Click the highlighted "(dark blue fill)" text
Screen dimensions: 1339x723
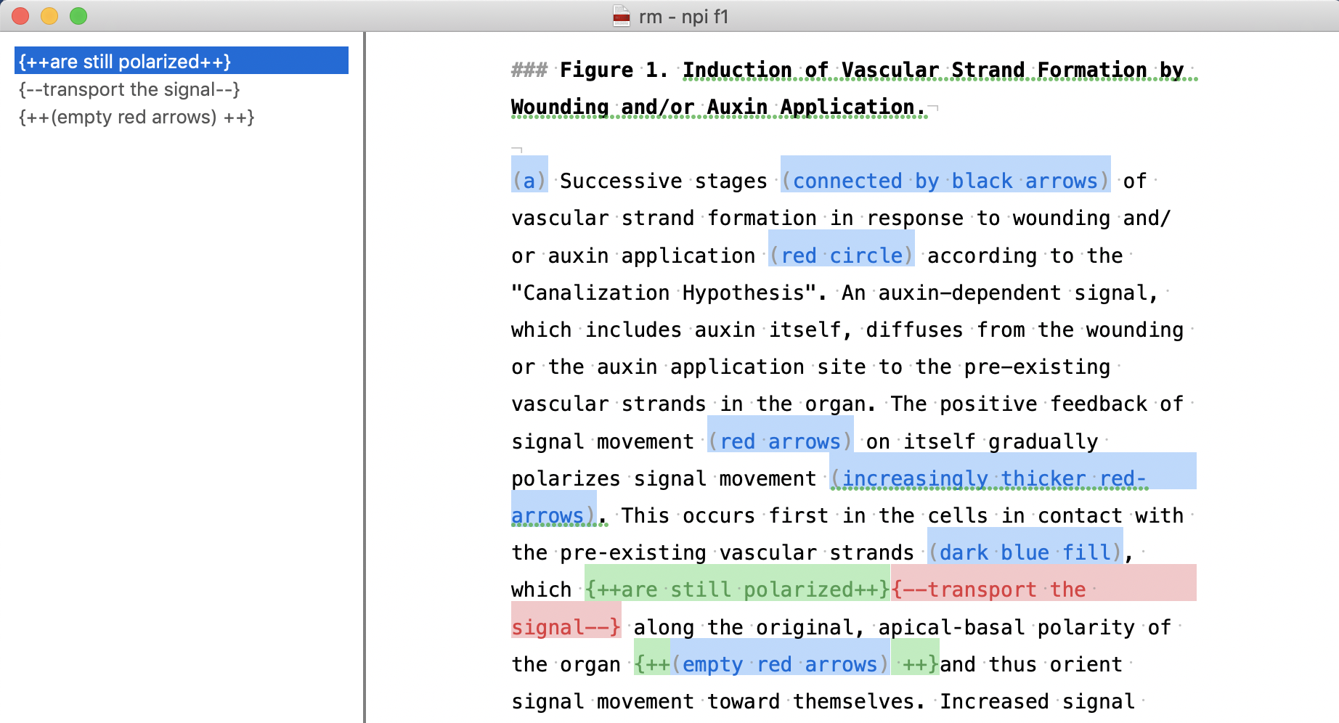pos(1025,552)
